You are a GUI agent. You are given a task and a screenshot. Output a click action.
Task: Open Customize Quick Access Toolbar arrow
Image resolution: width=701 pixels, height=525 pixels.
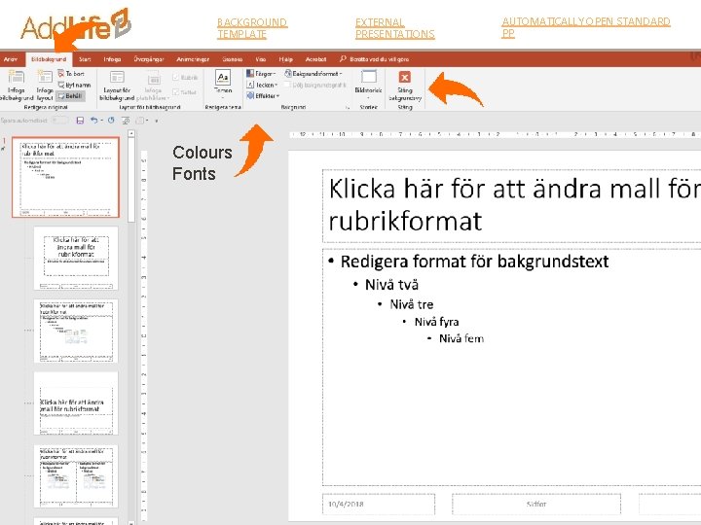pos(157,121)
